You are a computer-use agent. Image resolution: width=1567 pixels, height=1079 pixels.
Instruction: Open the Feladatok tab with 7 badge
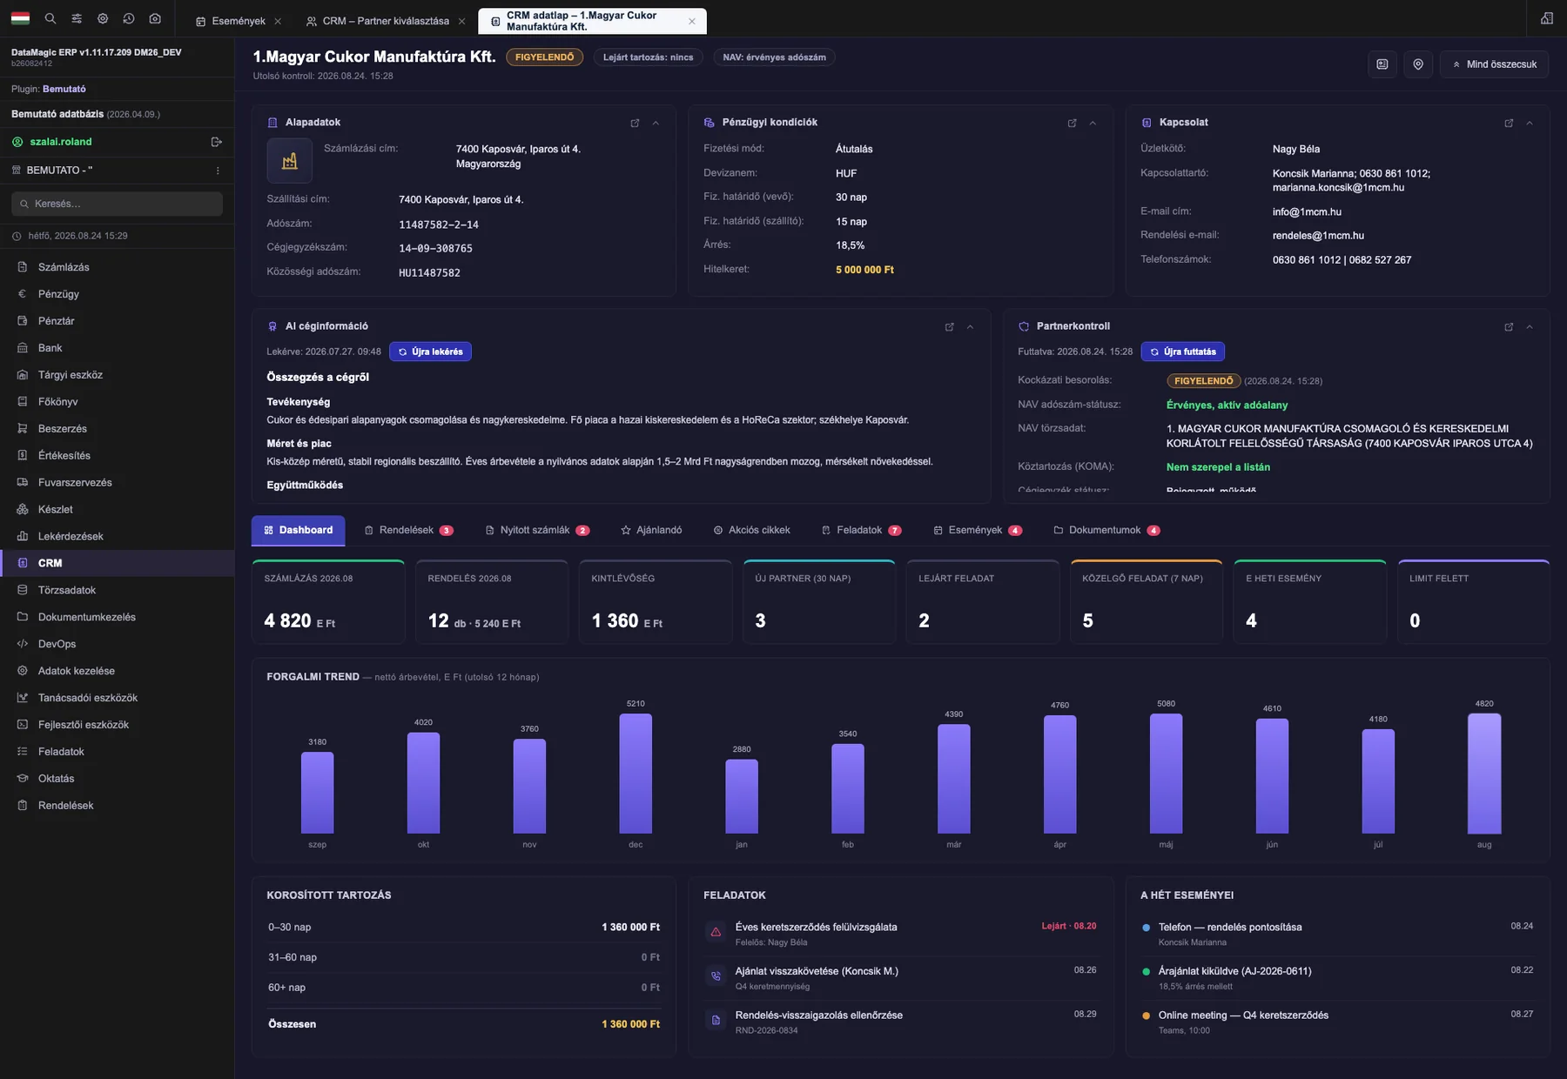pyautogui.click(x=861, y=530)
